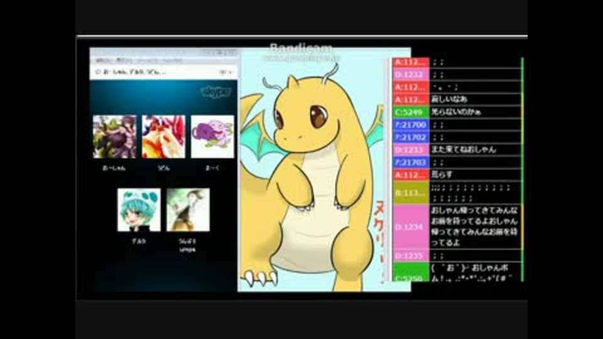
Task: Select comment row D:1232
Action: 457,75
